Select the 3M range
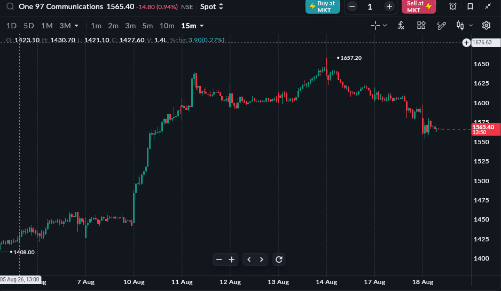 [x=65, y=26]
